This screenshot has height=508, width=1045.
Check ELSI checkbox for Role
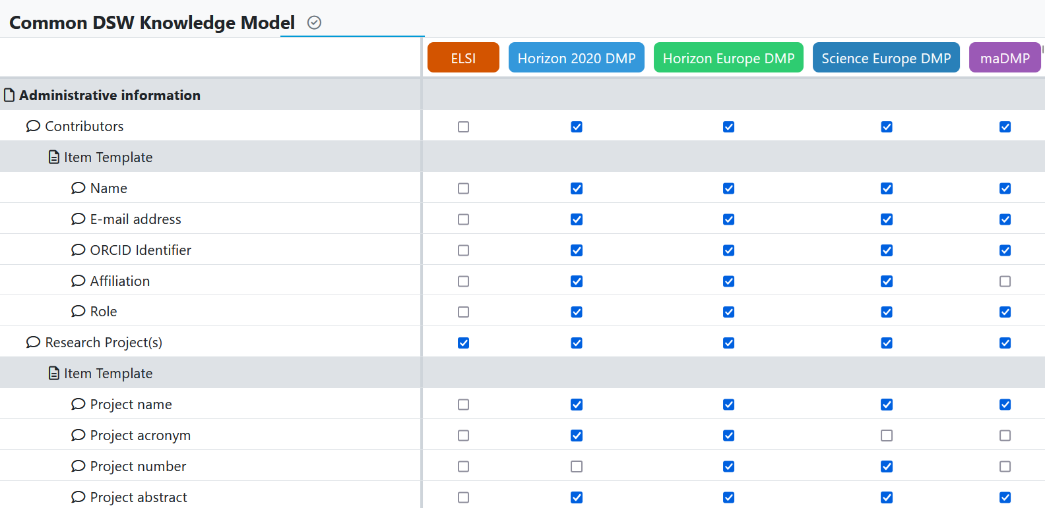(464, 312)
